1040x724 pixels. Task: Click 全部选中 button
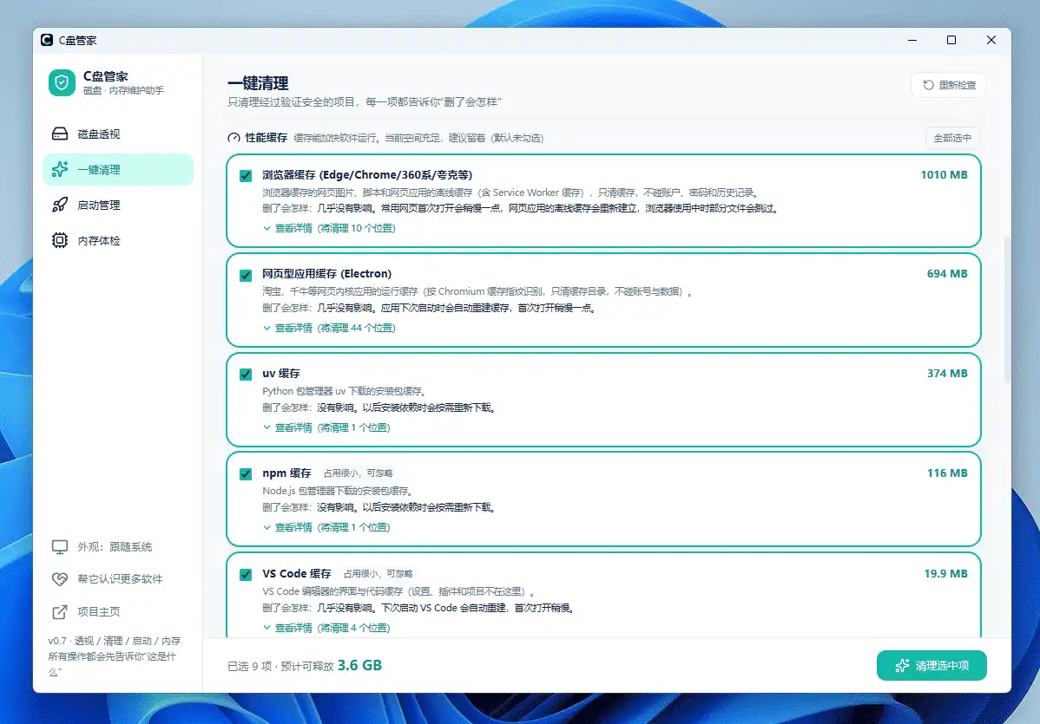951,138
